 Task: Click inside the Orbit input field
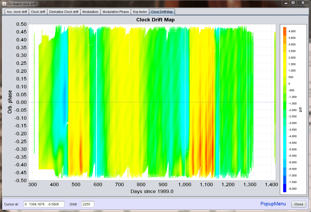click(88, 204)
